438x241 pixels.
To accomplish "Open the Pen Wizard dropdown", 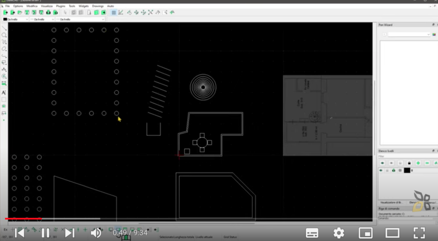I will coord(409,34).
